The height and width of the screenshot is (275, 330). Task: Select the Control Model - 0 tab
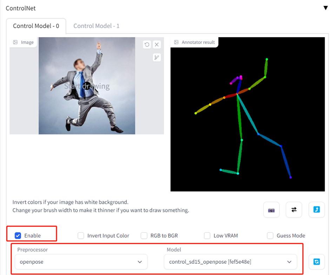(36, 26)
